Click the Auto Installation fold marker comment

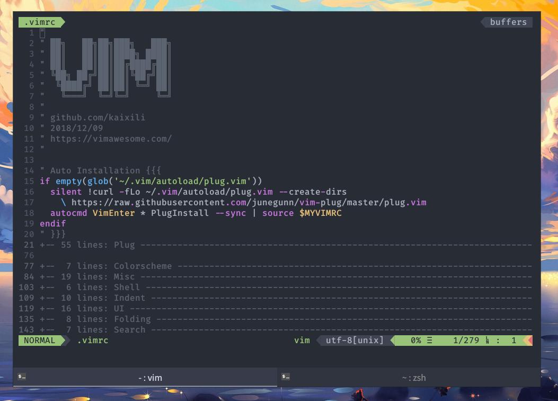pyautogui.click(x=100, y=171)
